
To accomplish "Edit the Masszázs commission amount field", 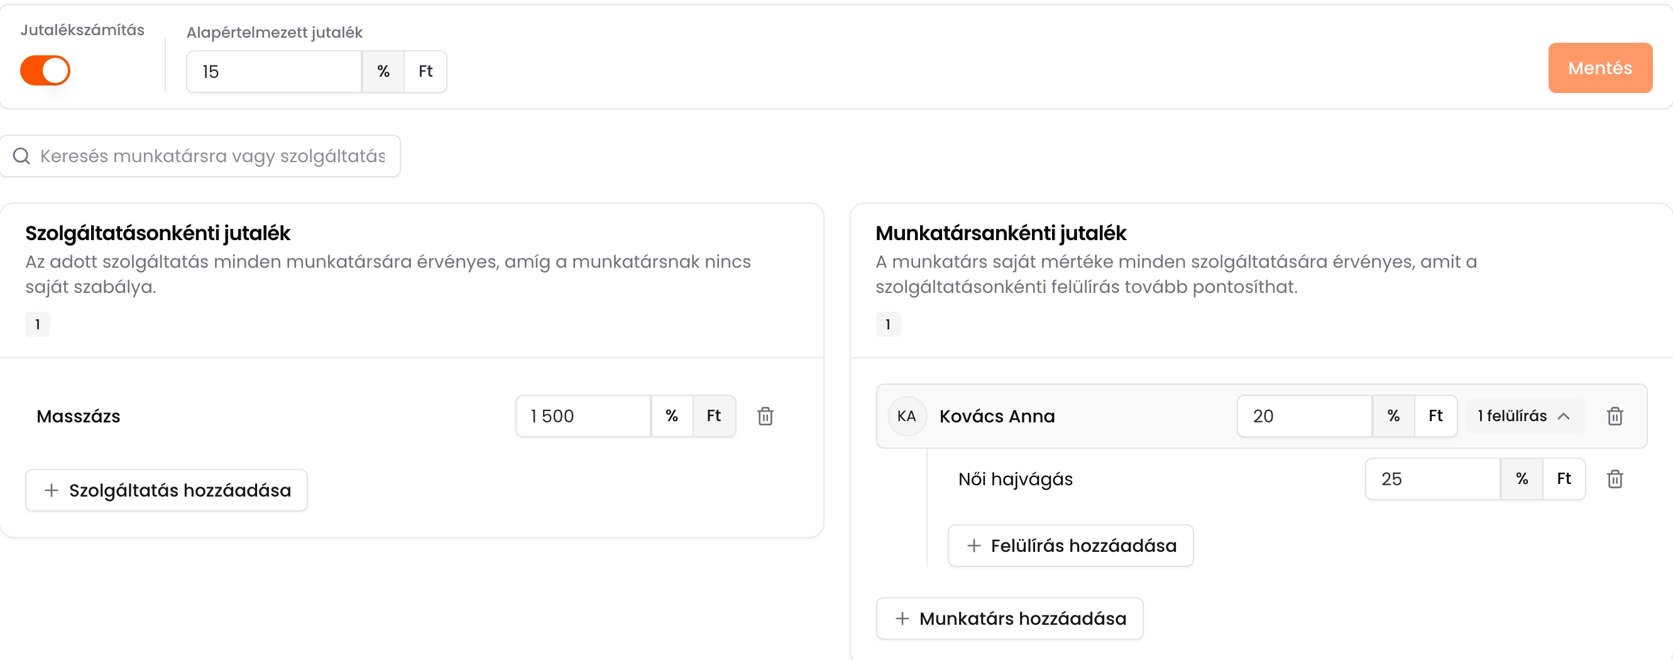I will tap(583, 415).
